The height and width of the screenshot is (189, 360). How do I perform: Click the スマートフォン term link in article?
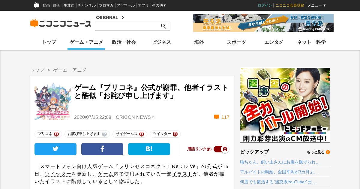pyautogui.click(x=58, y=166)
